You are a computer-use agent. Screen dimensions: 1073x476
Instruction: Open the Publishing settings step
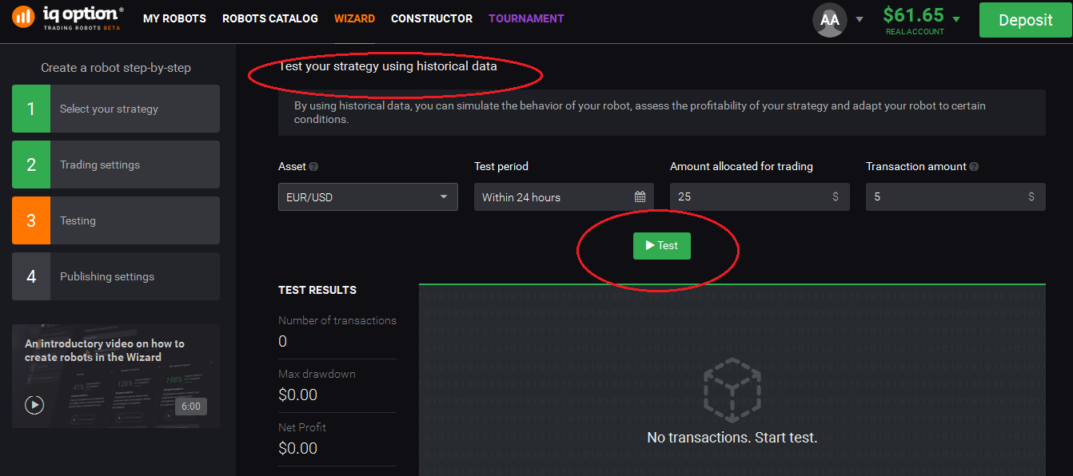(116, 276)
